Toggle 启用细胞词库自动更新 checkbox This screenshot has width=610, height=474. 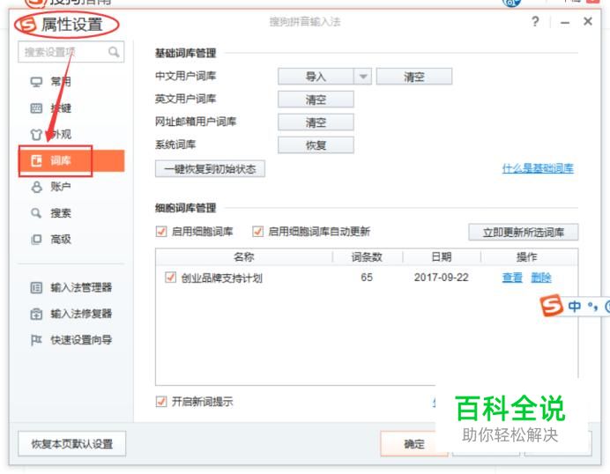click(x=257, y=232)
